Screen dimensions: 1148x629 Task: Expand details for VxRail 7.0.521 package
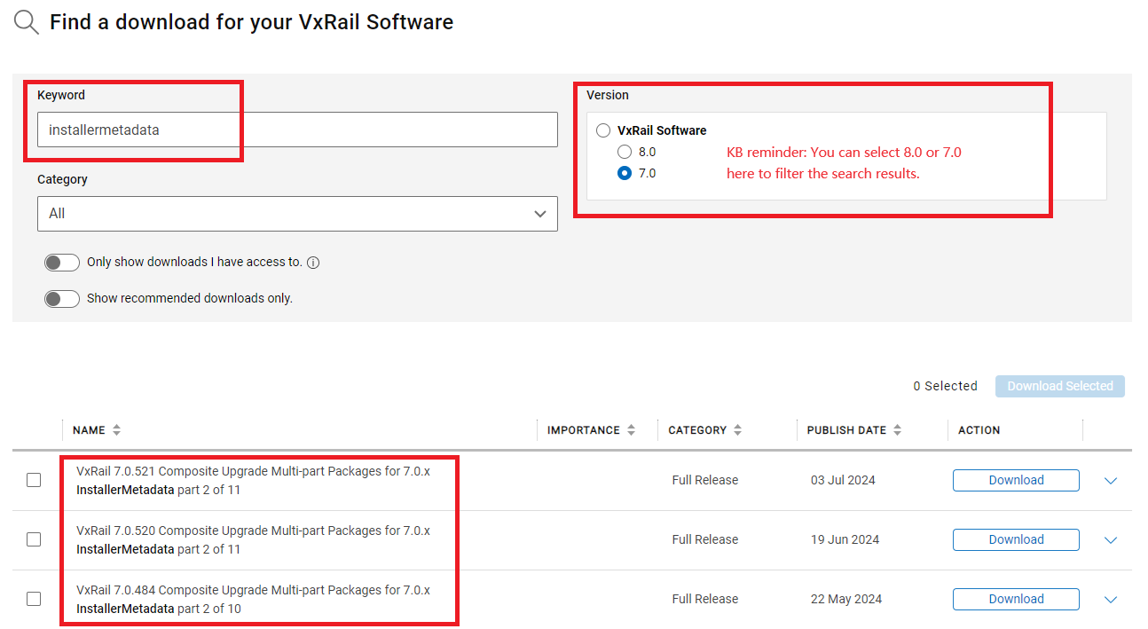tap(1111, 480)
